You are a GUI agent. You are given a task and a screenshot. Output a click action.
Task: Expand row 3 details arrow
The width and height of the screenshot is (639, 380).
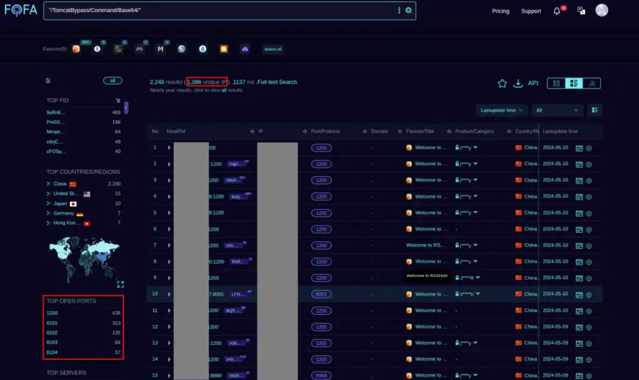pos(170,180)
